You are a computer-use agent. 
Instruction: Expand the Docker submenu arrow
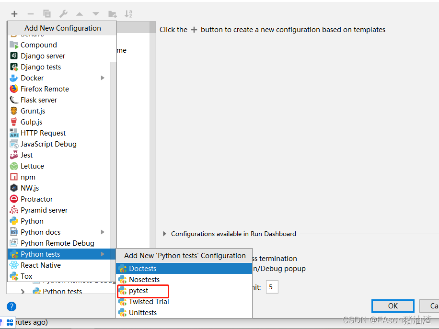tap(103, 78)
